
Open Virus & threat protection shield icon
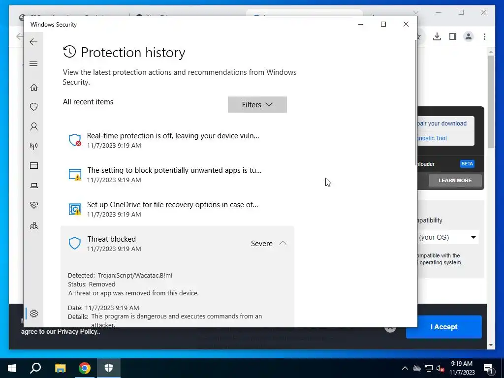coord(34,107)
